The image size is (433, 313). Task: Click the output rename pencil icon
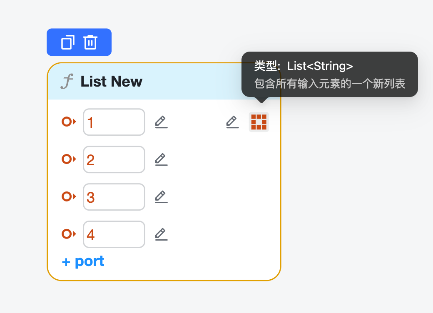[232, 122]
